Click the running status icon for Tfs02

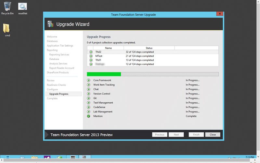pos(91,52)
